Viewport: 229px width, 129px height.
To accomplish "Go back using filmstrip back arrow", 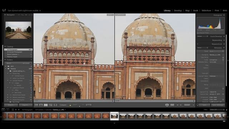I will (x=16, y=110).
